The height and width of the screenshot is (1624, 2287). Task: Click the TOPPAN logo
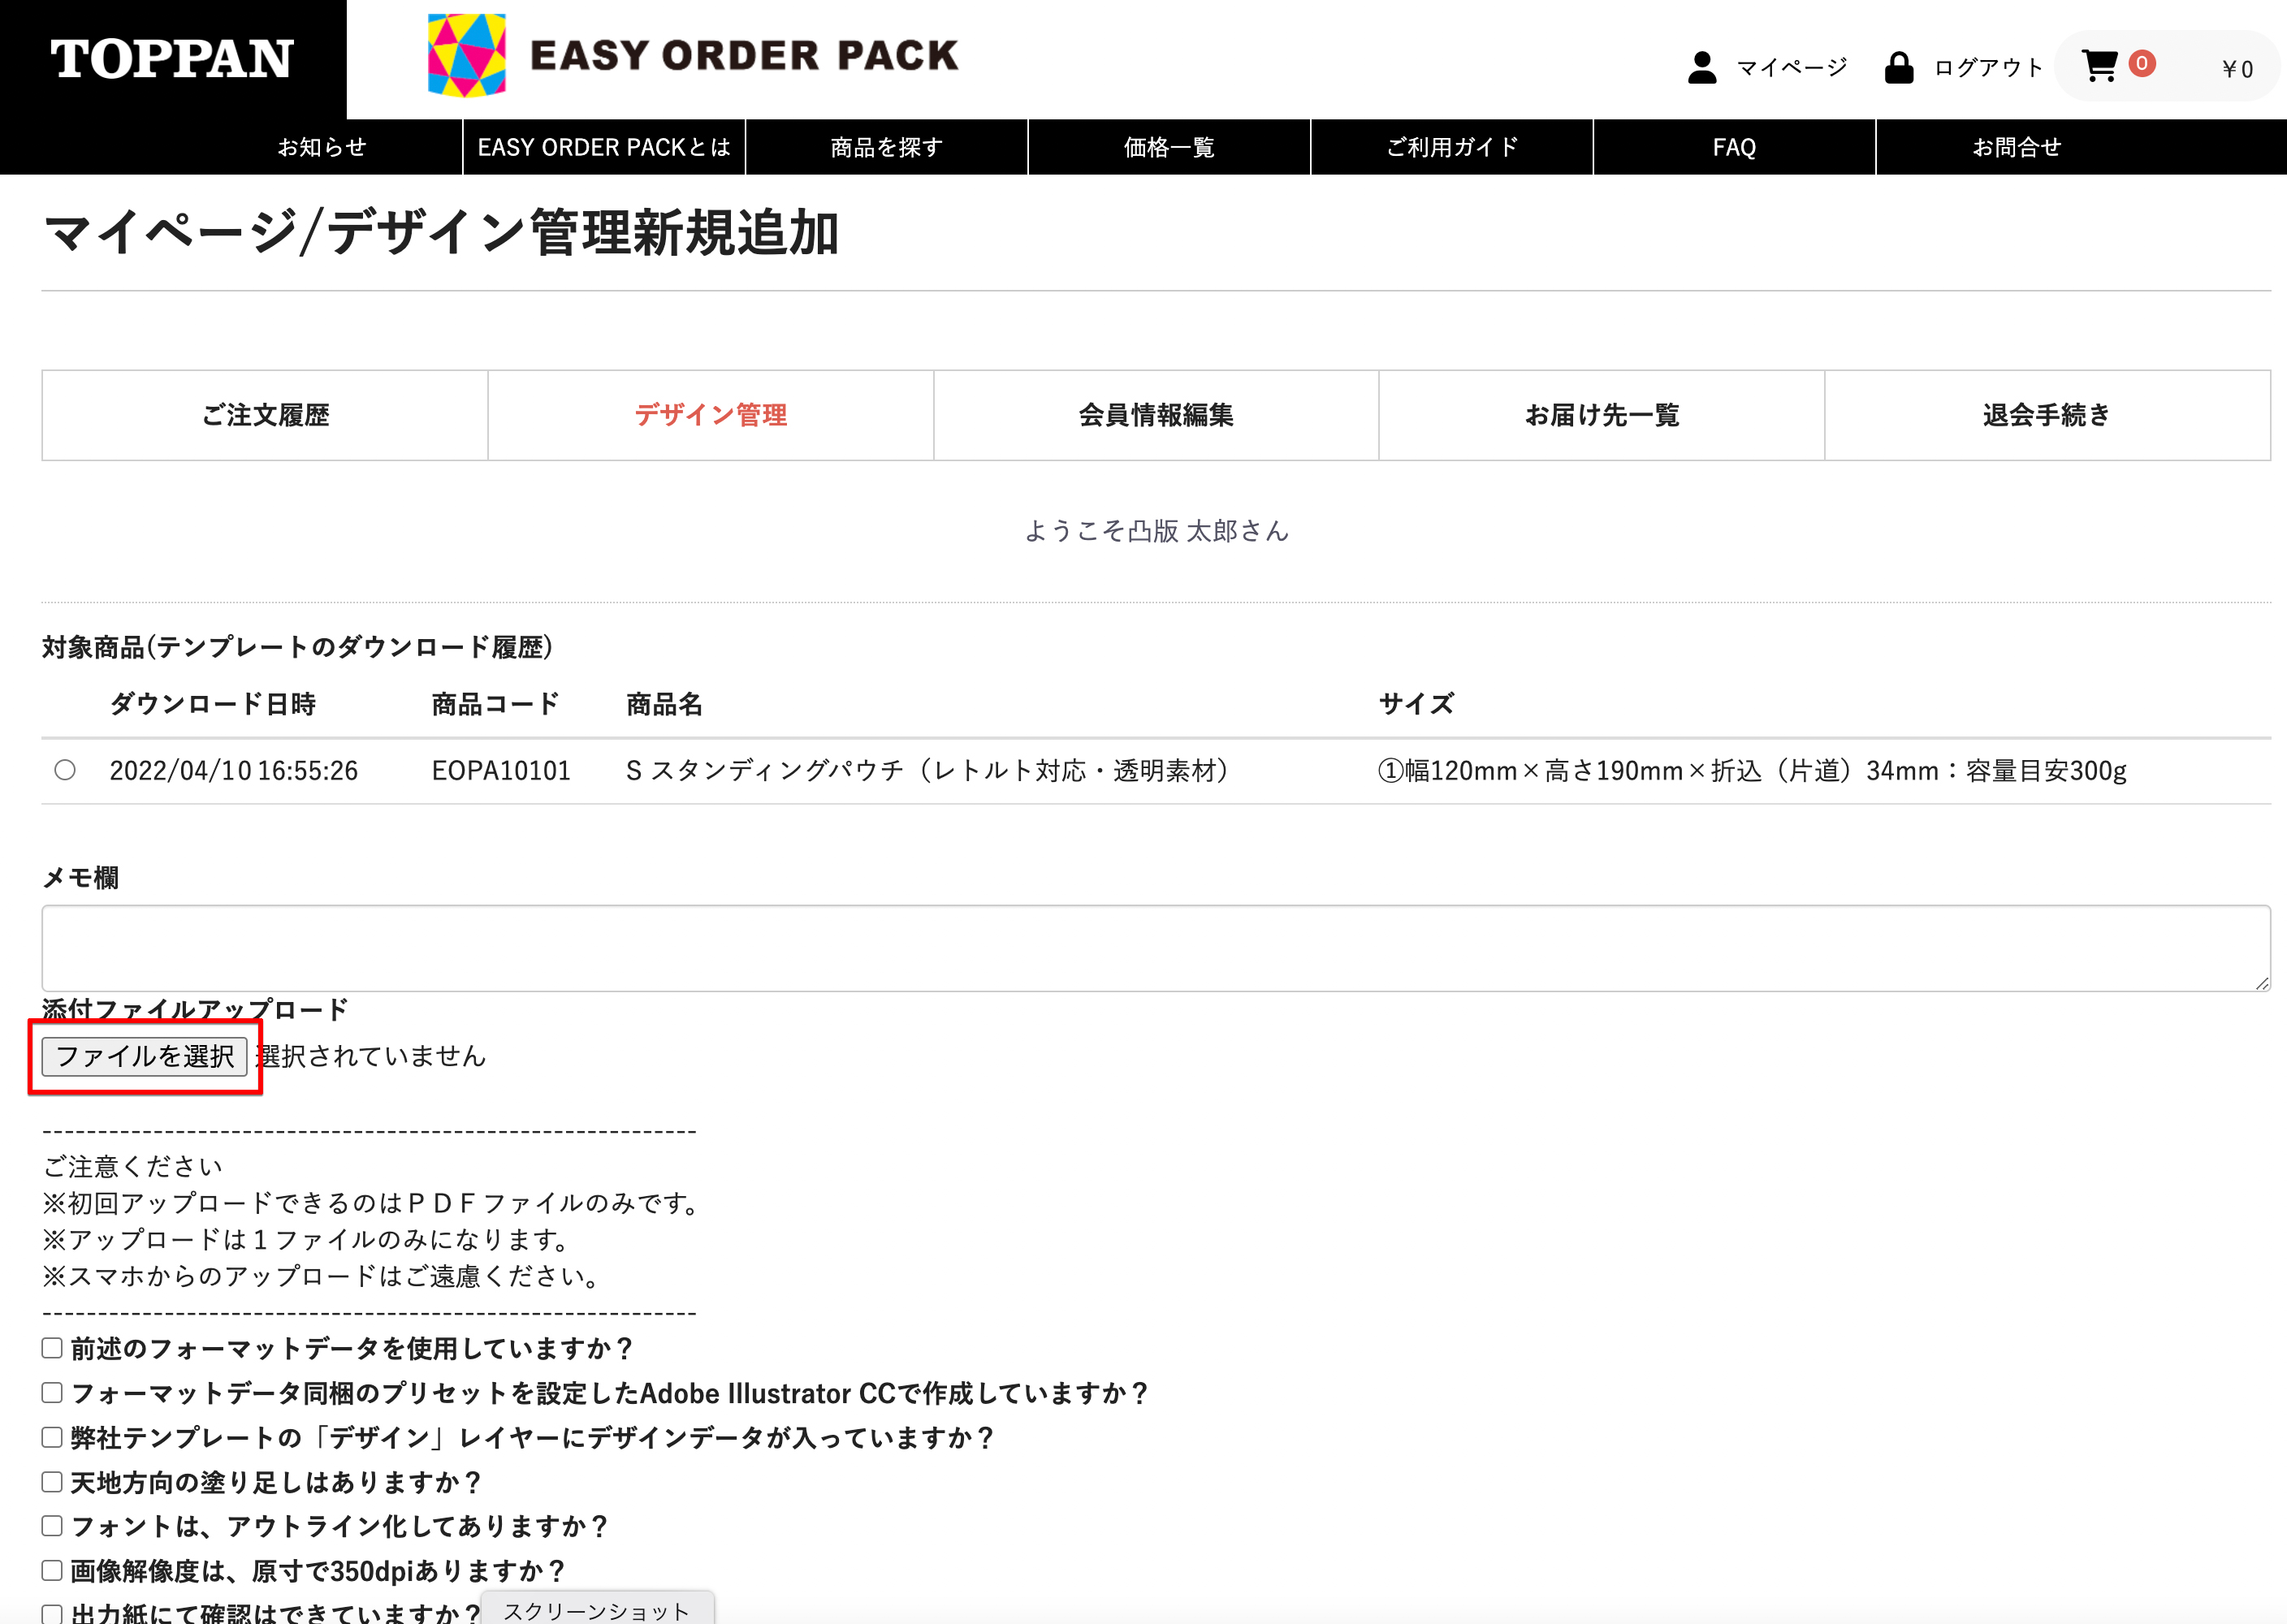tap(172, 59)
